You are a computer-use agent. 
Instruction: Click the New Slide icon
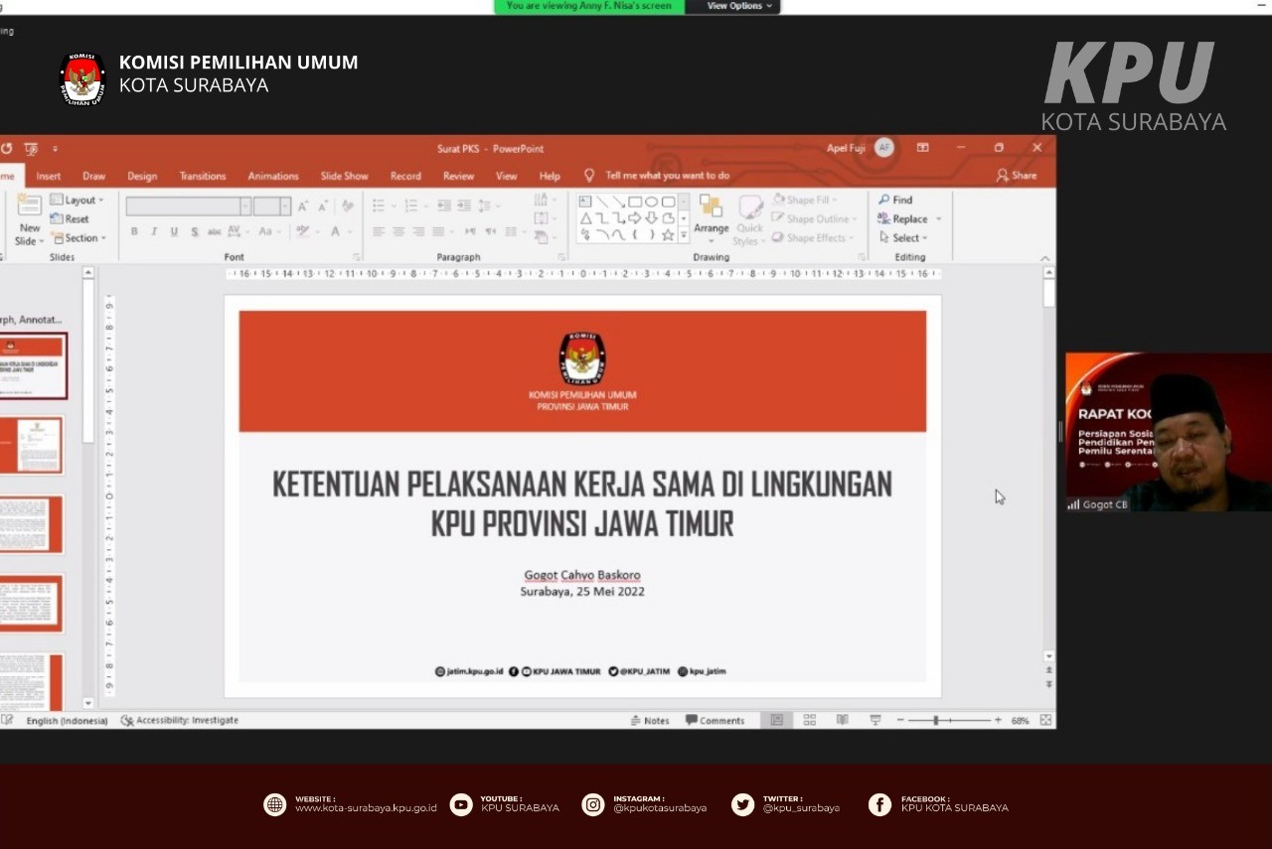pyautogui.click(x=30, y=207)
